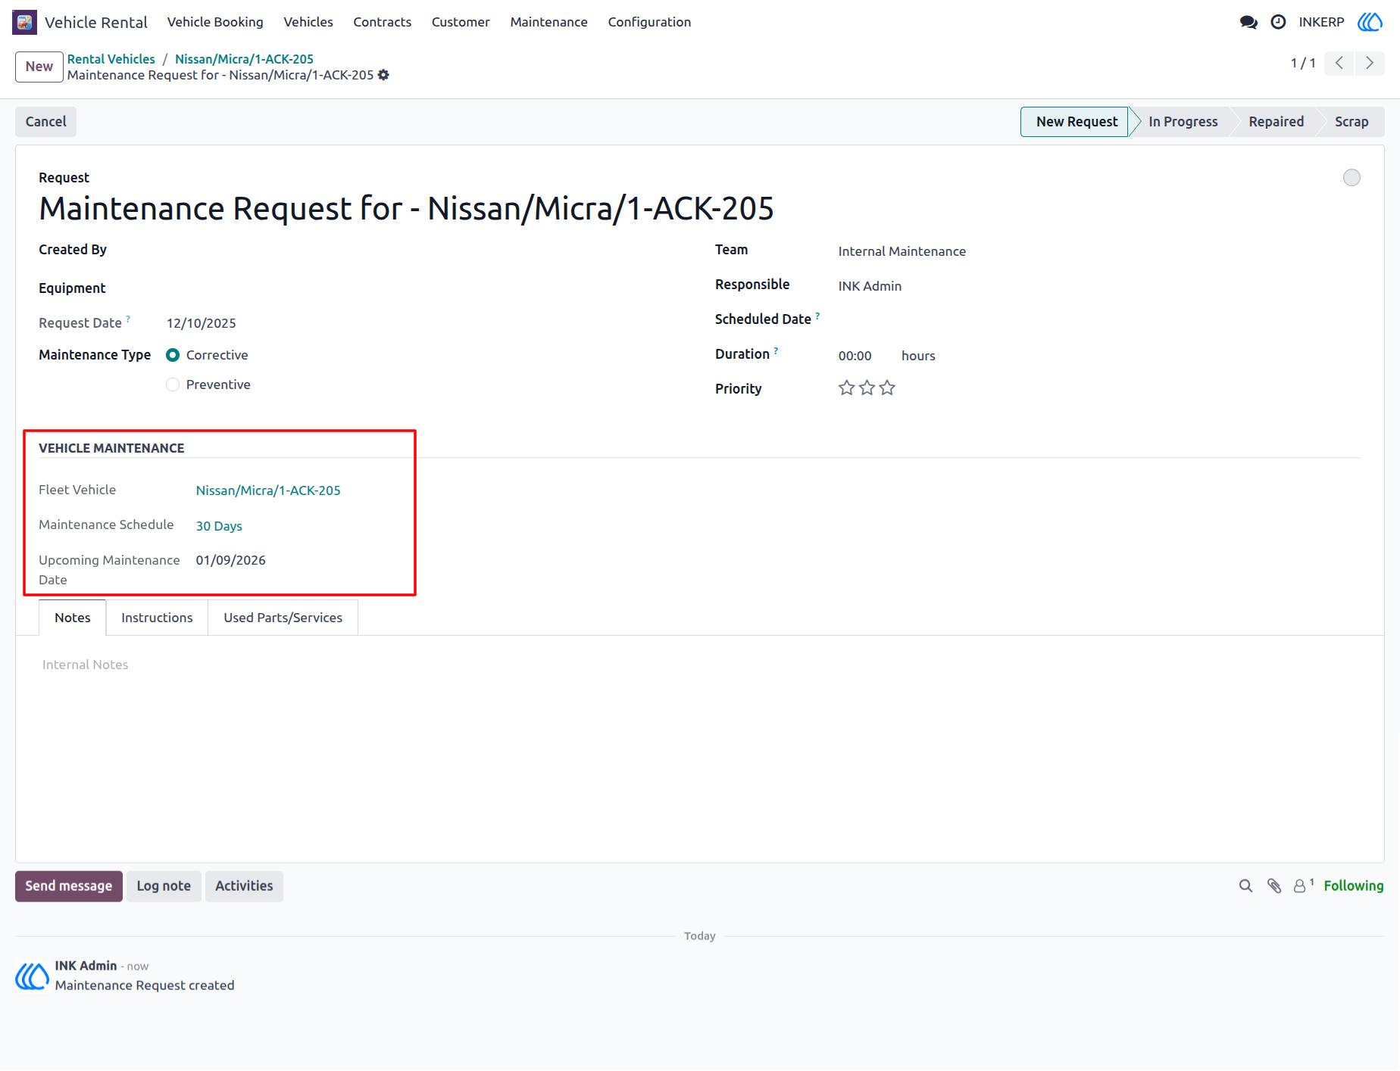
Task: Open the gear actions menu beside breadcrumb
Action: coord(384,75)
